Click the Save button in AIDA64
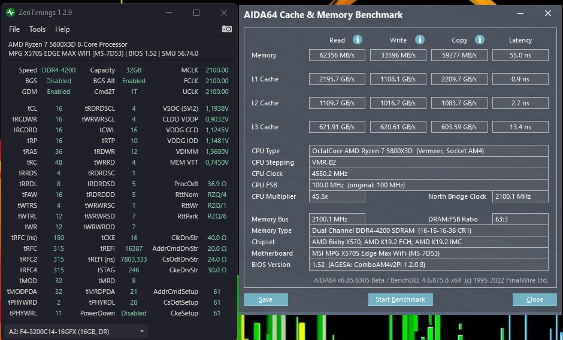 [266, 299]
